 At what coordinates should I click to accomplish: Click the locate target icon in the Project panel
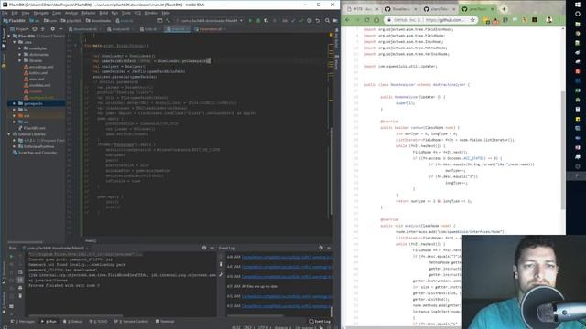coord(35,28)
